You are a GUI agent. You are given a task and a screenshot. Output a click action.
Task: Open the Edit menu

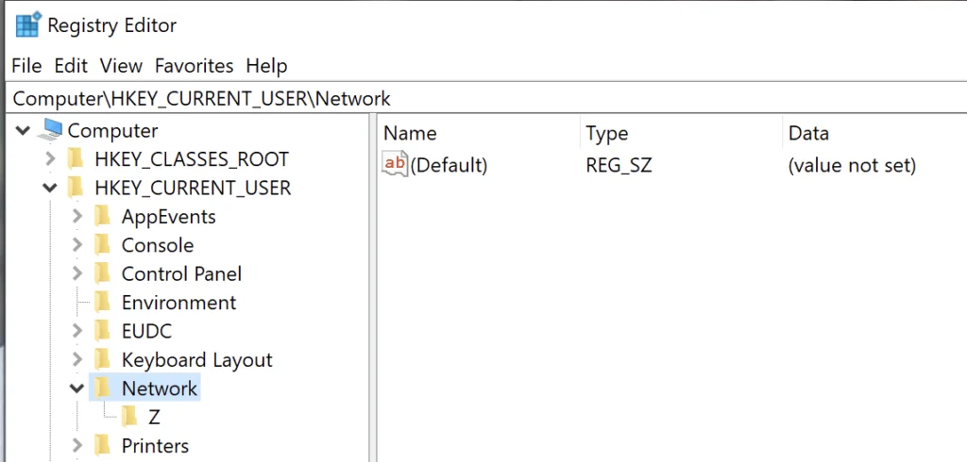[x=71, y=65]
